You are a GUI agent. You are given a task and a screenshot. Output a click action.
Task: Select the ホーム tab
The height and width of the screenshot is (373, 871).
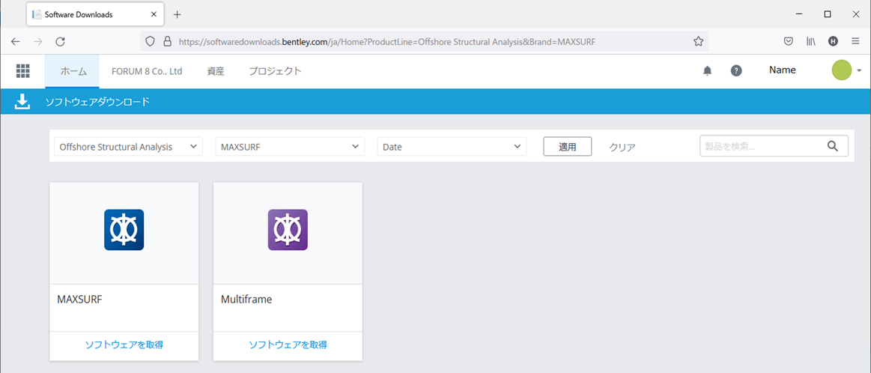coord(72,70)
